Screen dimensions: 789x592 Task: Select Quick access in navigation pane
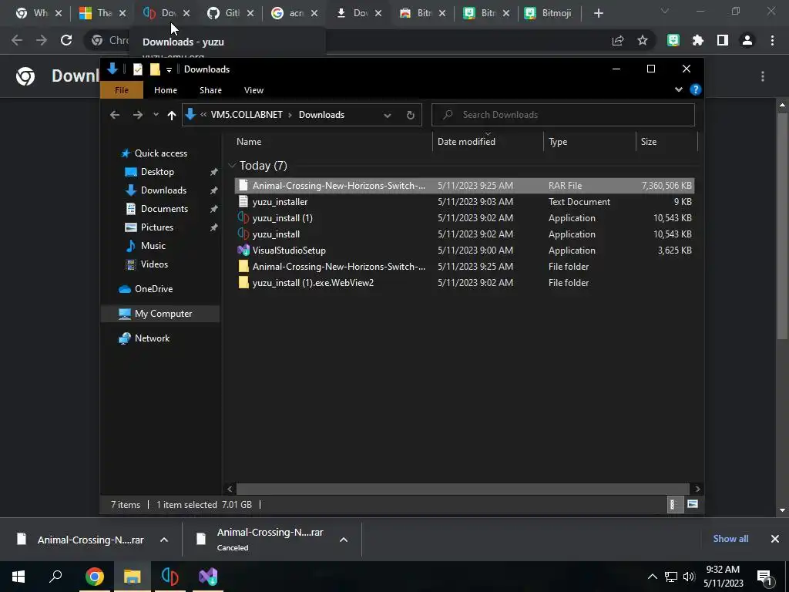pyautogui.click(x=160, y=153)
